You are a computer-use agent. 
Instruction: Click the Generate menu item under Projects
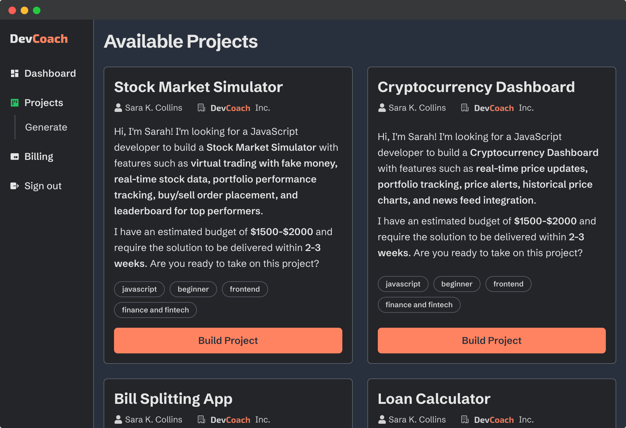pos(46,127)
